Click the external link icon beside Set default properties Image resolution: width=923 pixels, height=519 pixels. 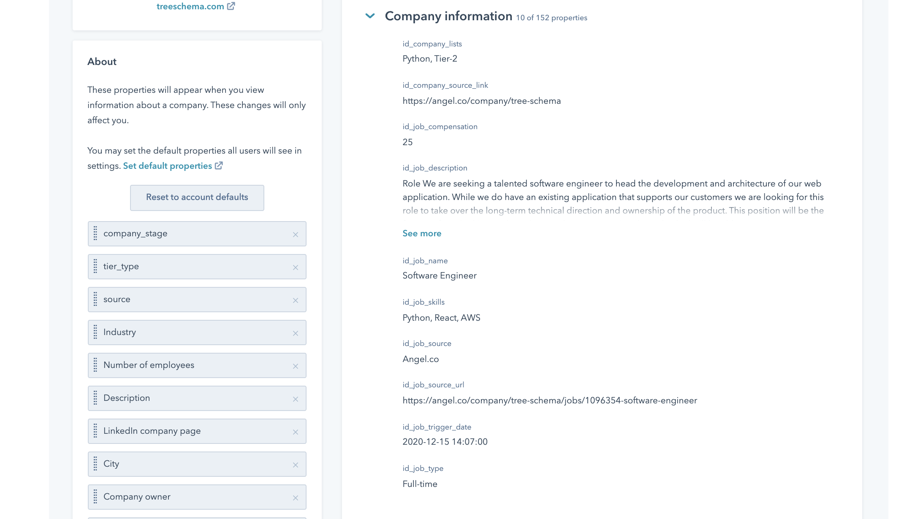pos(219,165)
